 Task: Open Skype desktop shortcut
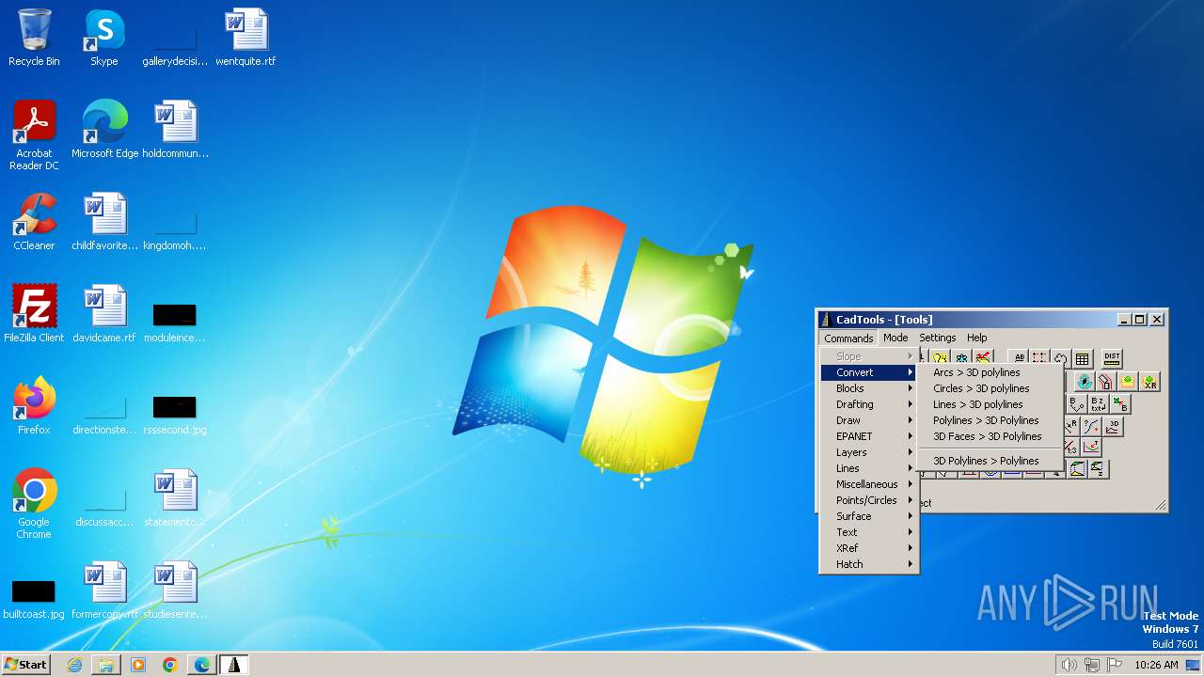pyautogui.click(x=104, y=39)
